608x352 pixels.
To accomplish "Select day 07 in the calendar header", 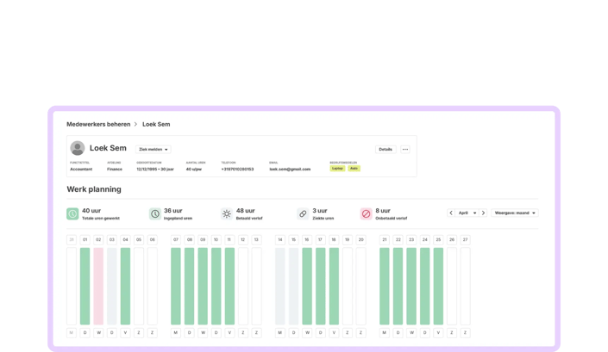I will click(x=176, y=240).
